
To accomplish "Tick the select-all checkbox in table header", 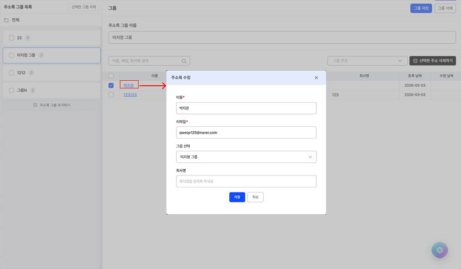I will [111, 76].
